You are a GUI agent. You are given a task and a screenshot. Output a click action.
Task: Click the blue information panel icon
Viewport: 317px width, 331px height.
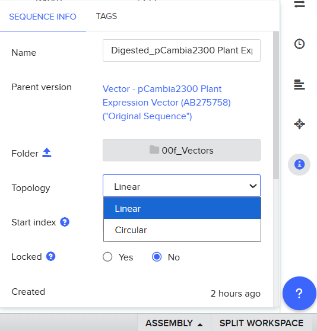pyautogui.click(x=299, y=164)
